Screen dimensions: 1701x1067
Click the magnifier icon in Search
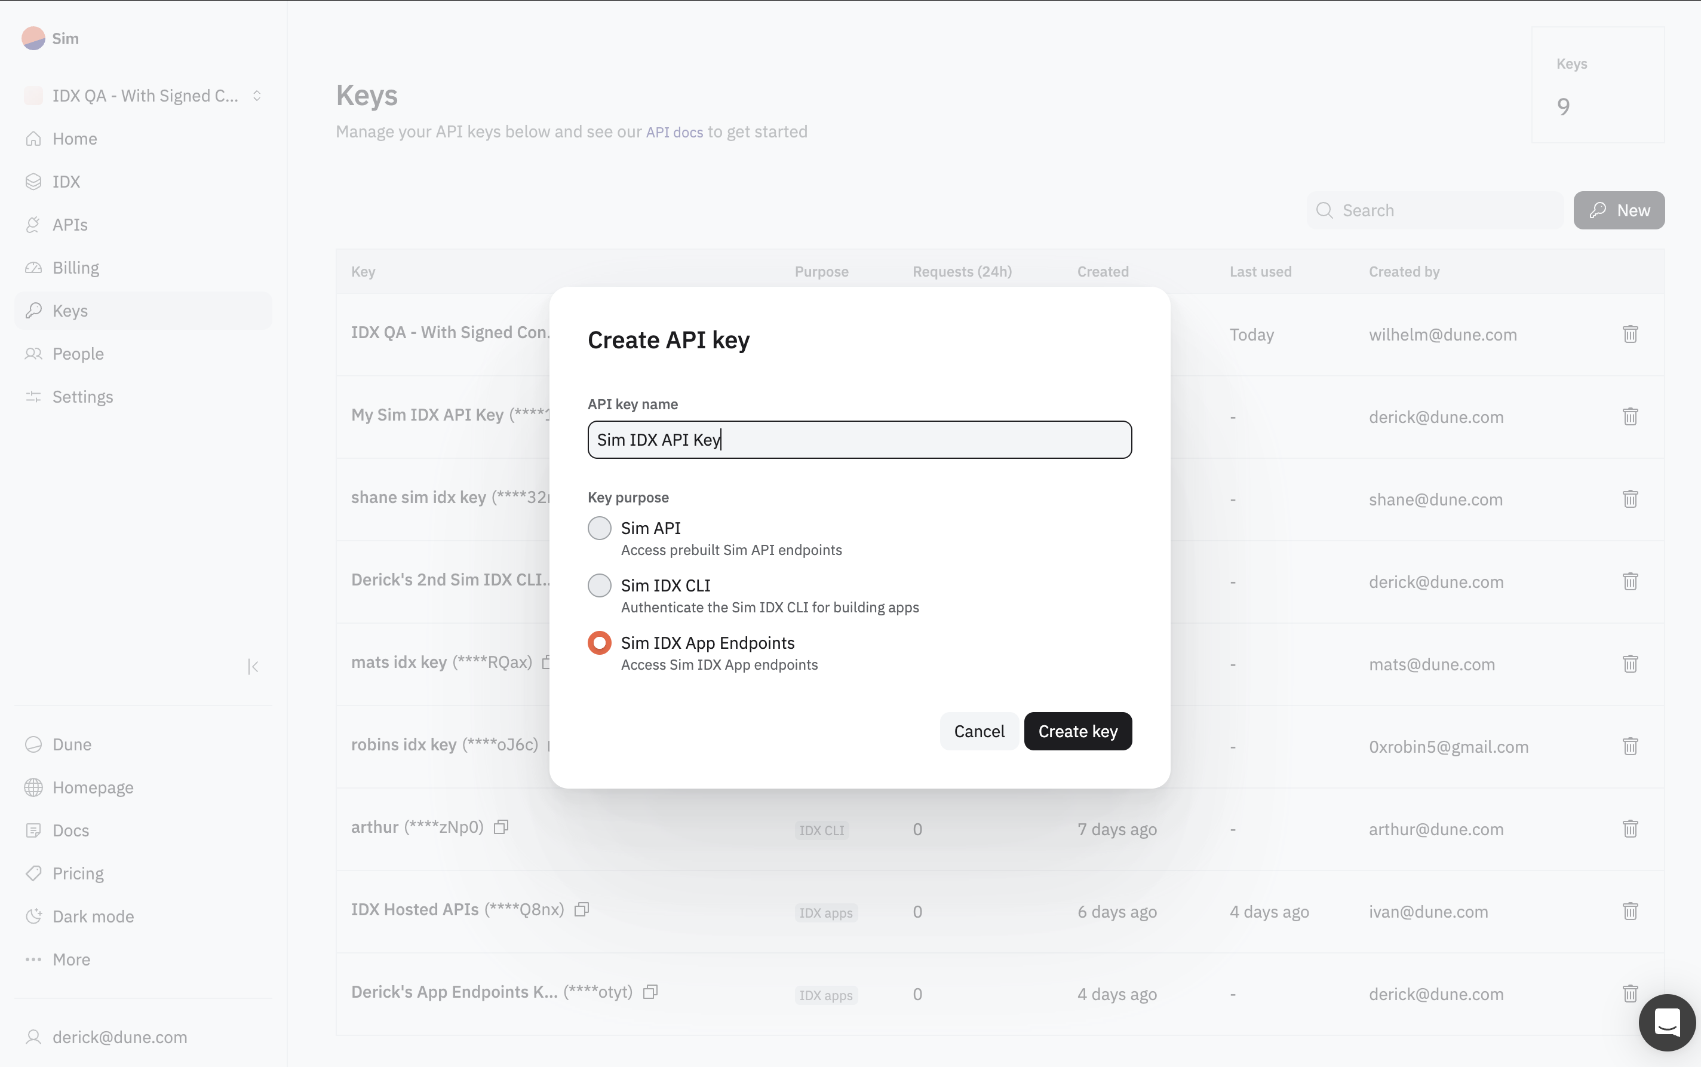(x=1324, y=210)
